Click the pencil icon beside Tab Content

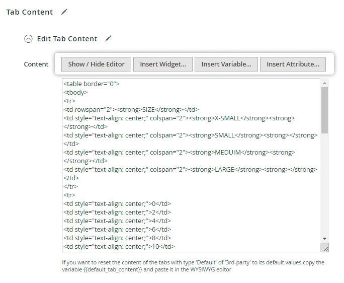point(64,12)
